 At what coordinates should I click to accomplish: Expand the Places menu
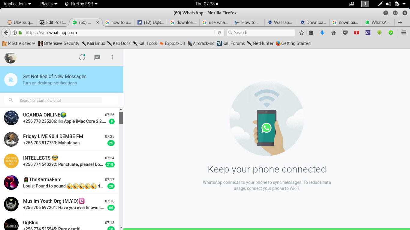(x=49, y=4)
